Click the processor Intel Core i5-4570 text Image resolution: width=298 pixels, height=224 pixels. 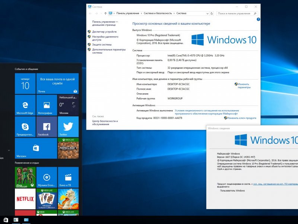pos(196,55)
